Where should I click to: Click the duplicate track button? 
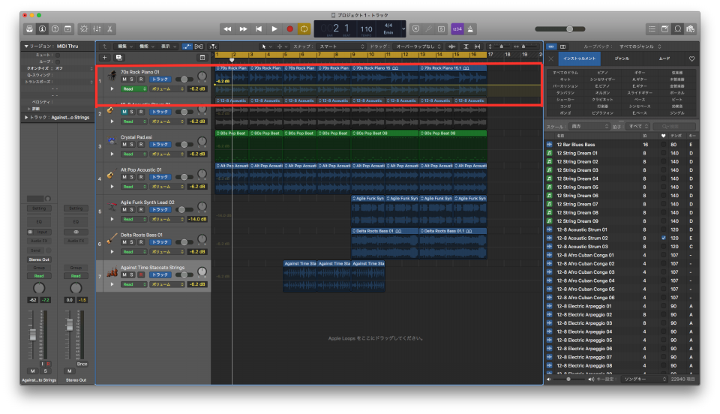pos(119,57)
